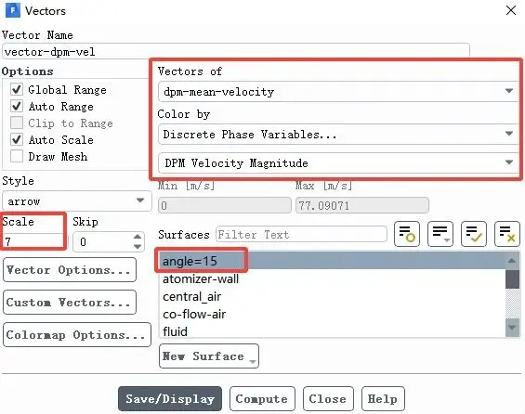Open the Vectors of dropdown

pos(338,91)
